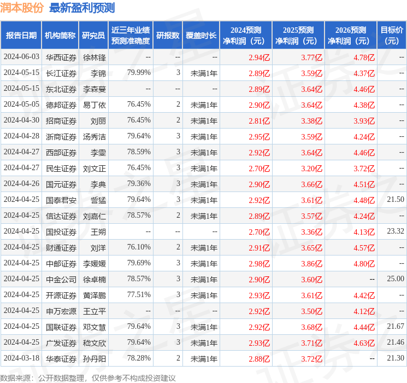
Task: Click the 77.51% accuracy value
Action: point(139,294)
